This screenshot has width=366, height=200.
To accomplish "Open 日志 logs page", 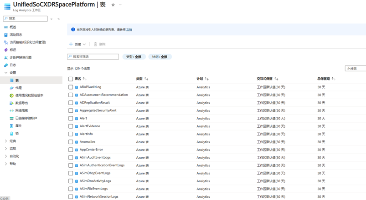I will pos(13,65).
